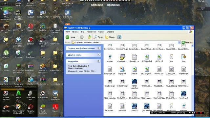The image size is (210, 118).
Task: Select the Burnout Paradise desktop shortcut
Action: 6,95
